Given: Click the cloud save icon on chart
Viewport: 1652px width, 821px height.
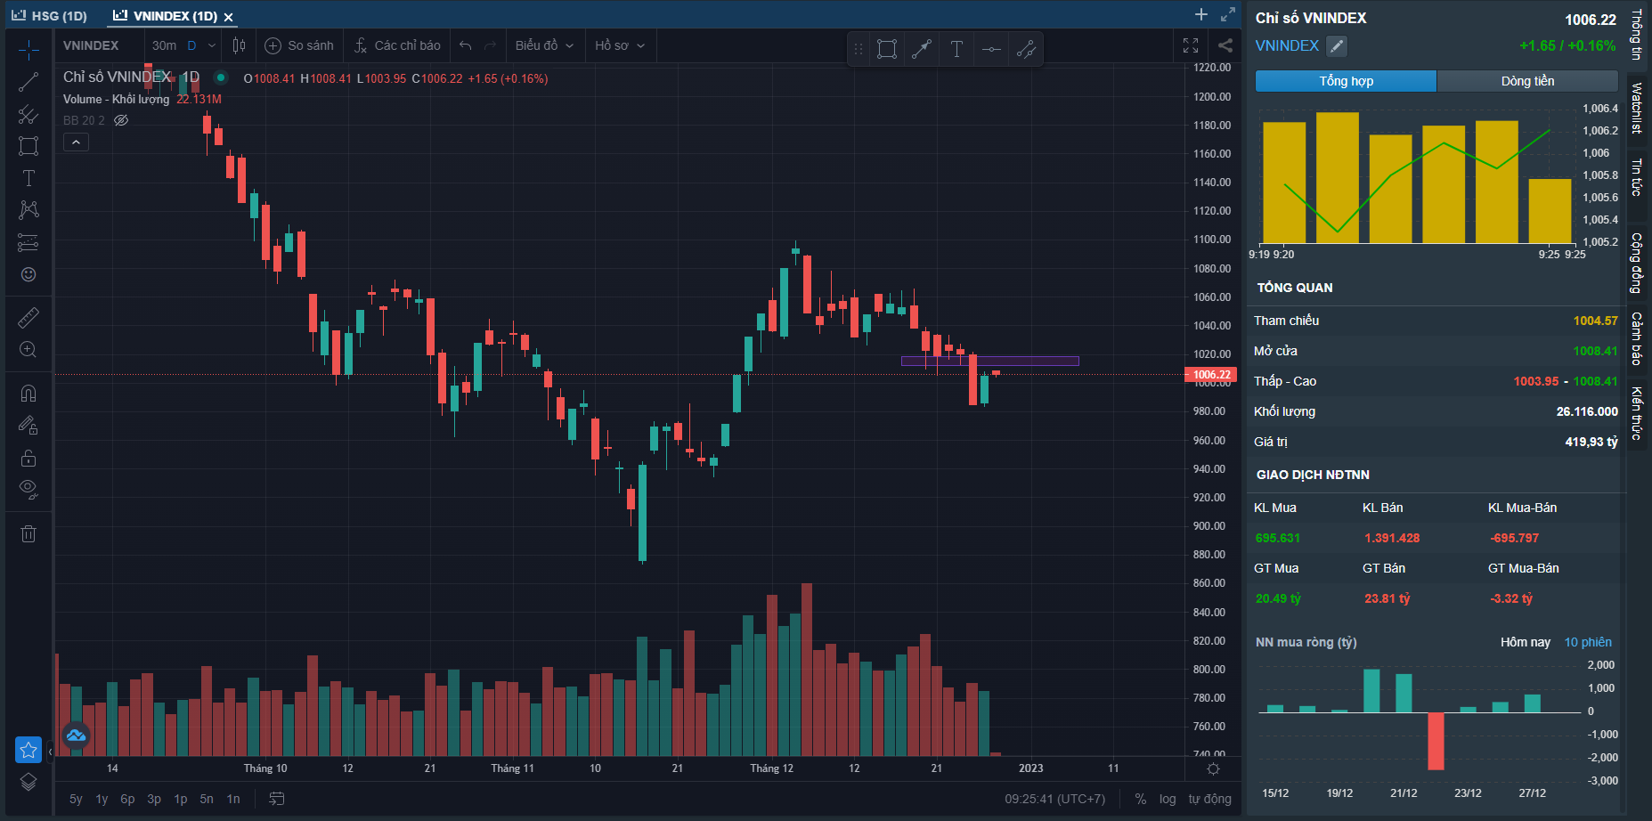Looking at the screenshot, I should pos(76,735).
